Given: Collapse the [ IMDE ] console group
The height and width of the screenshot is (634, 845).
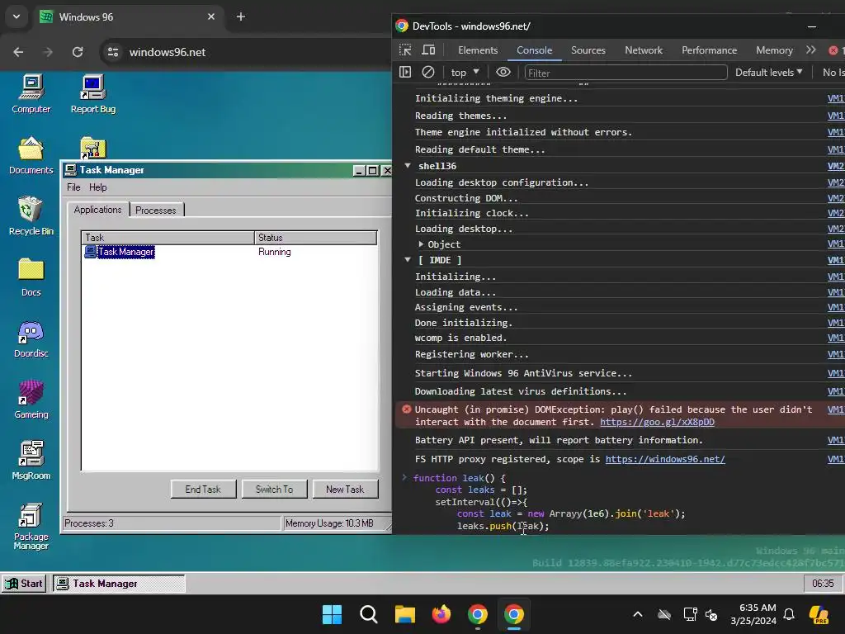Looking at the screenshot, I should 408,260.
